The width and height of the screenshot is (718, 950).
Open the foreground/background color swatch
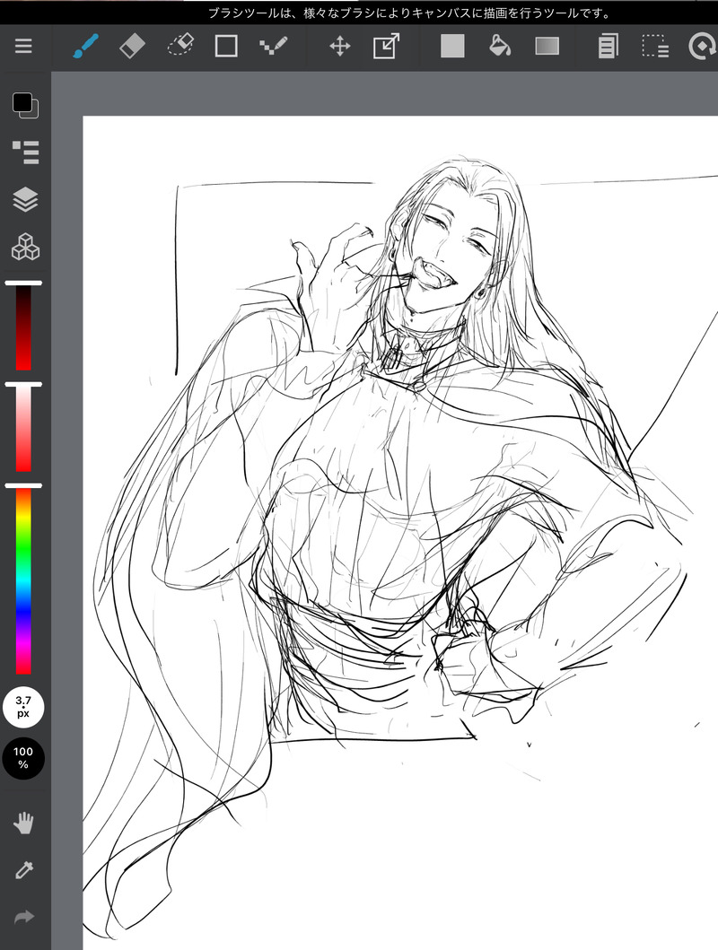pos(25,106)
